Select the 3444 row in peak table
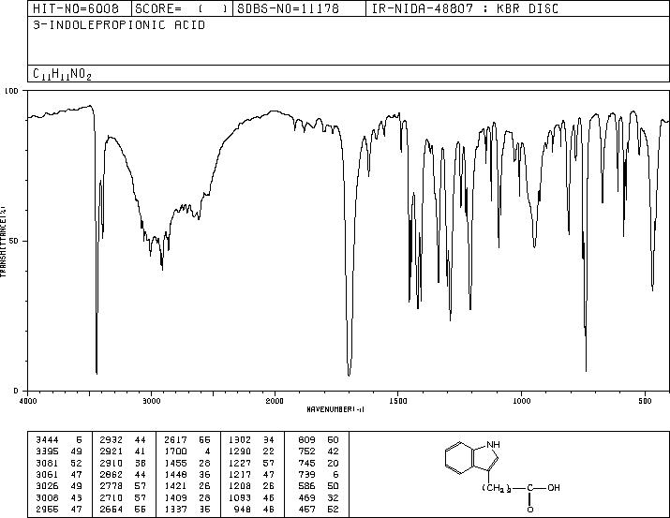 tap(59, 440)
